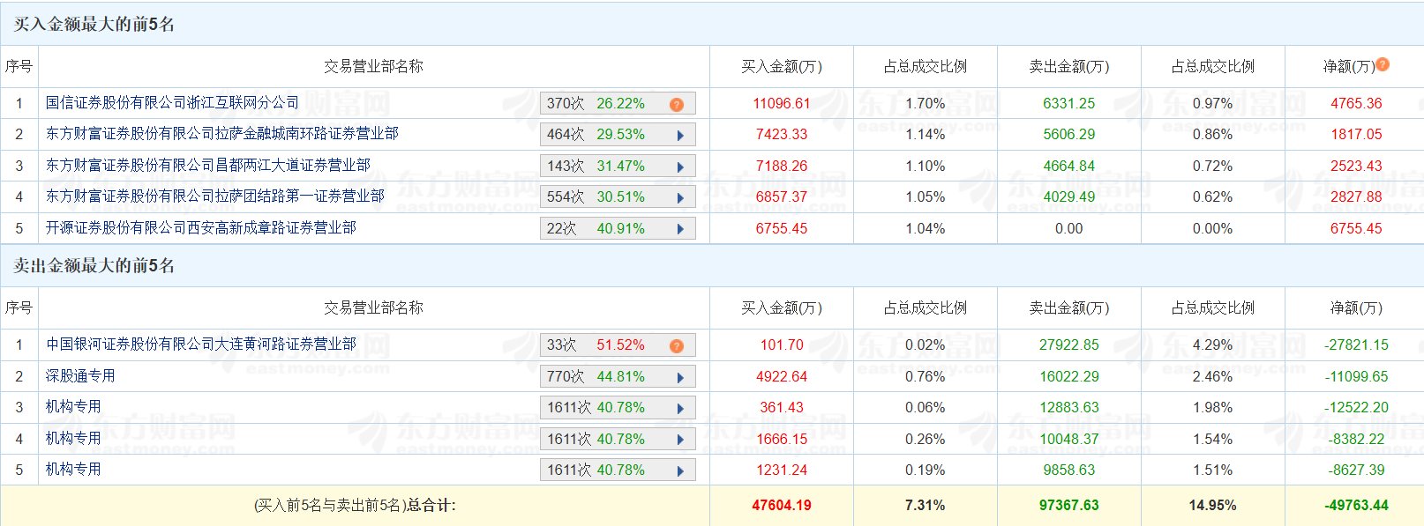Expand the 22次 40.91% arrow

pos(680,229)
